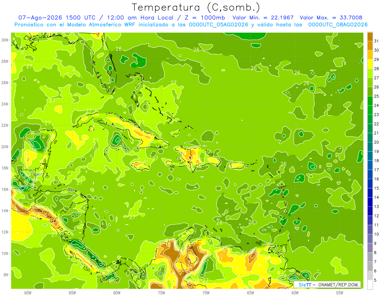Click the "22N" latitude axis label
The width and height of the screenshot is (385, 297).
pyautogui.click(x=5, y=125)
